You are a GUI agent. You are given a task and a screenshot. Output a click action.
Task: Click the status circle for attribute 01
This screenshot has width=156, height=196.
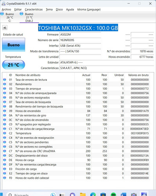5,80
